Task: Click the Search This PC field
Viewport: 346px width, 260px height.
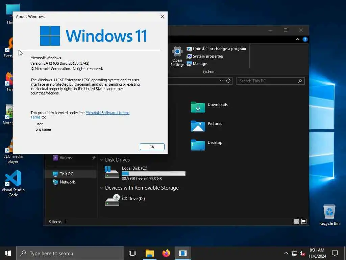Action: 271,81
